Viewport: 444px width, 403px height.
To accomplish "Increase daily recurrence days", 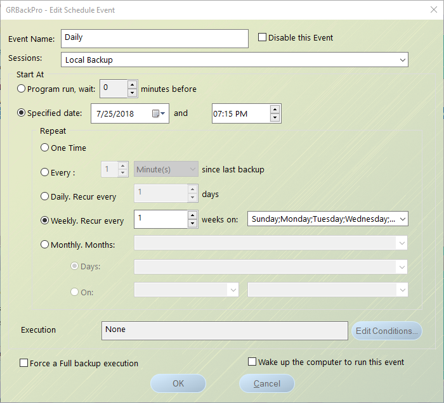I will pyautogui.click(x=193, y=189).
